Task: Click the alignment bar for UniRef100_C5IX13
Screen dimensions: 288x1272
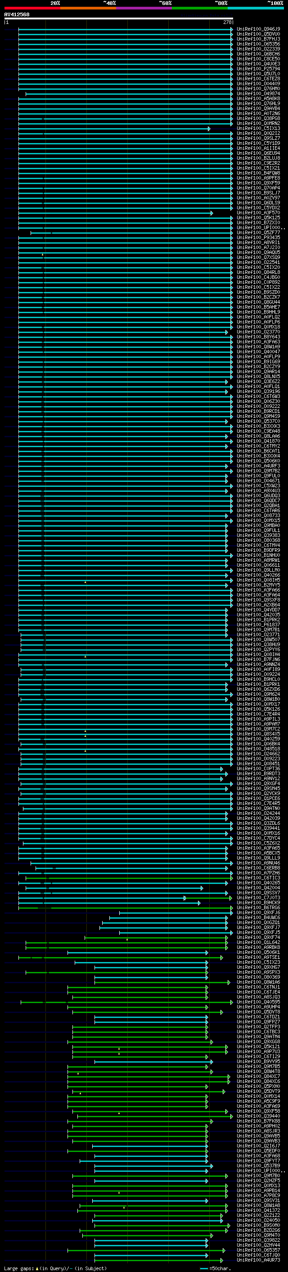Action: tap(114, 129)
